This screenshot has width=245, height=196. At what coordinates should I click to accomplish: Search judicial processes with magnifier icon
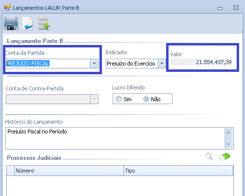[209, 156]
